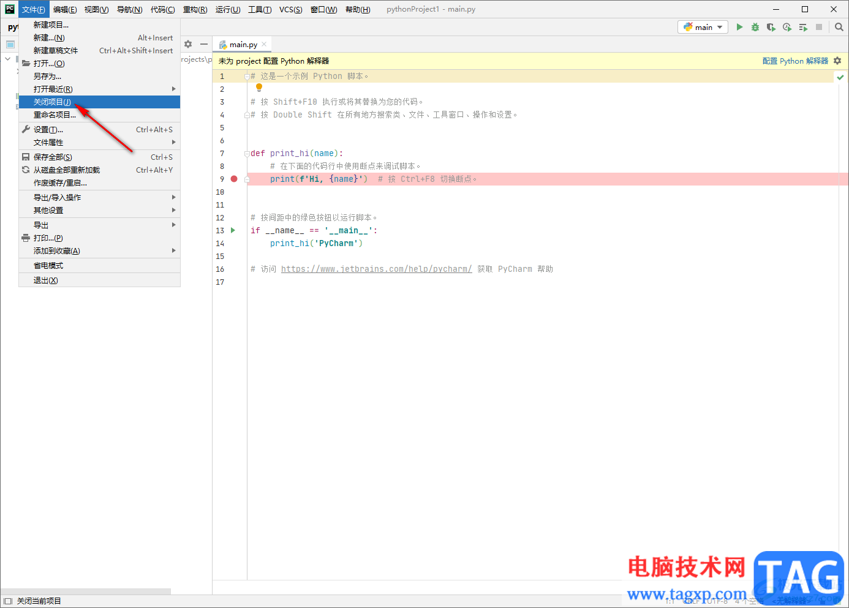Click reload icon beside 从磁盘全部重新加载
849x608 pixels.
(x=26, y=170)
